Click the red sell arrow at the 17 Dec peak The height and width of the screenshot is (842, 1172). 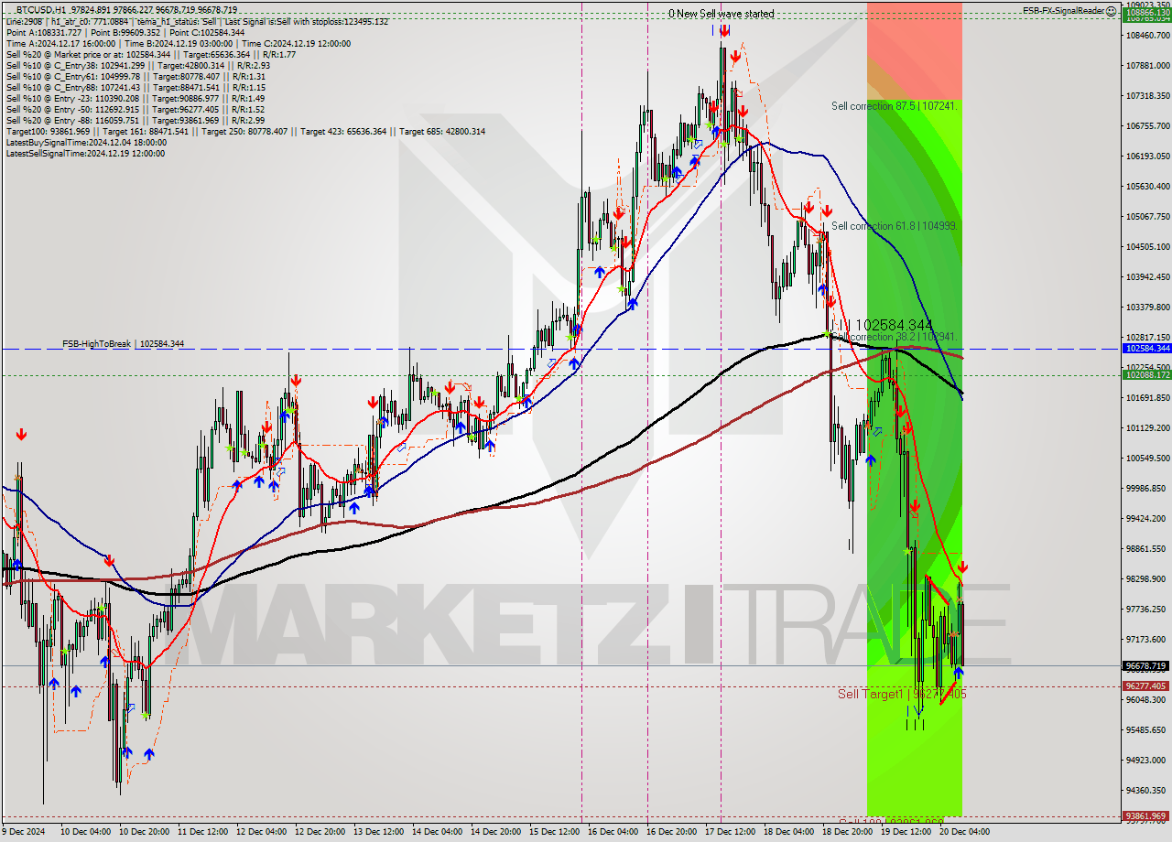click(x=724, y=31)
